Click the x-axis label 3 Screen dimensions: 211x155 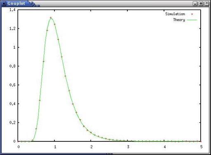coord(128,147)
